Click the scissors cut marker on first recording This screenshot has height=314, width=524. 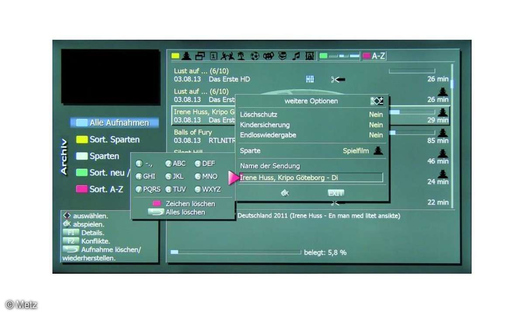(338, 79)
